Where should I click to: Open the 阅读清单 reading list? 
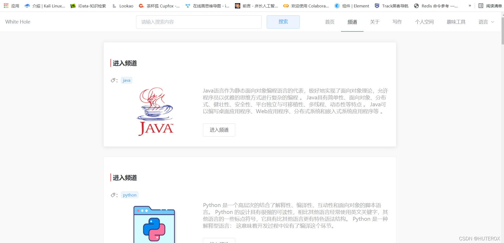click(x=490, y=6)
